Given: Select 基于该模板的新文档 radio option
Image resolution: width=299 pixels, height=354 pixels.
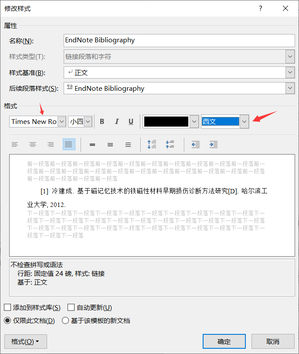Looking at the screenshot, I should coord(65,320).
